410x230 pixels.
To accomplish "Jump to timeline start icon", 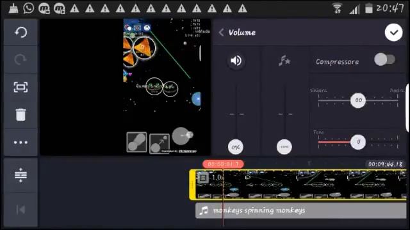I will (x=20, y=210).
